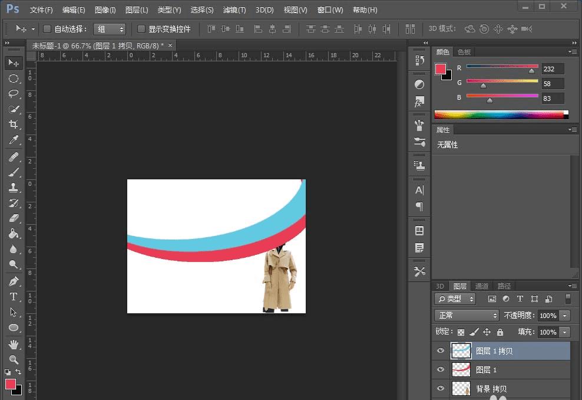Close the 未标题-1 document tab
582x400 pixels.
(170, 45)
